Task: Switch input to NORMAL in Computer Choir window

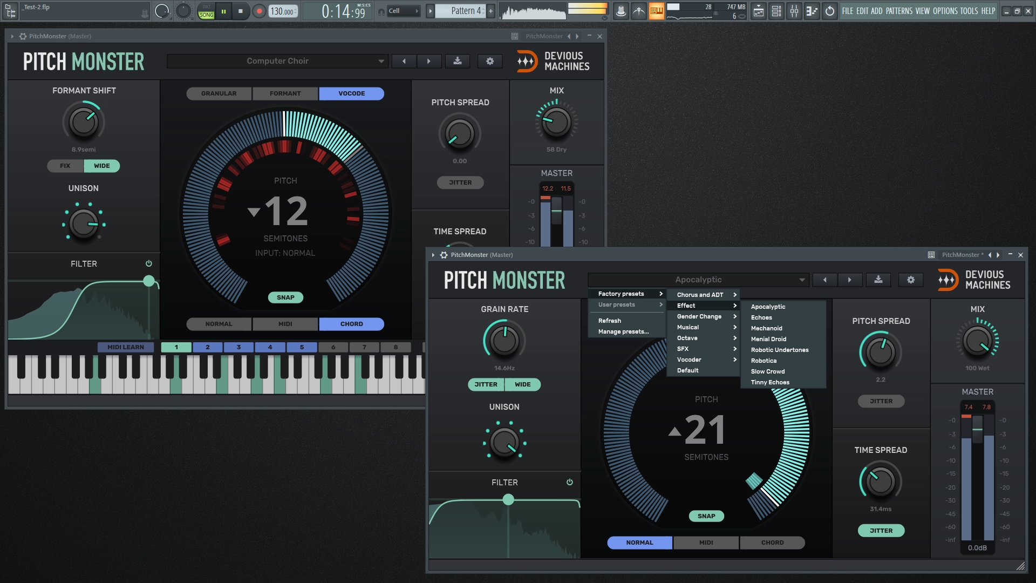Action: (x=219, y=324)
